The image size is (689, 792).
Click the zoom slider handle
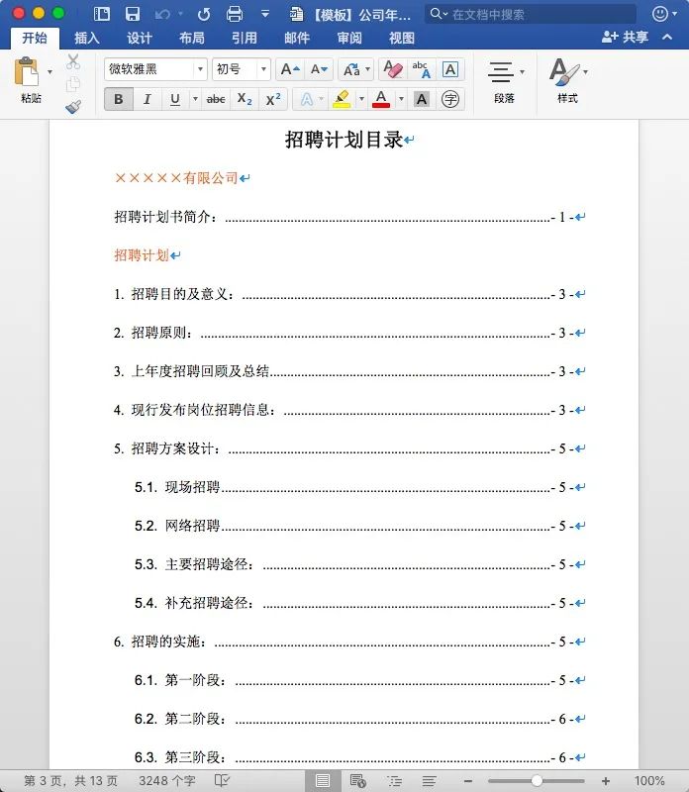click(x=537, y=781)
